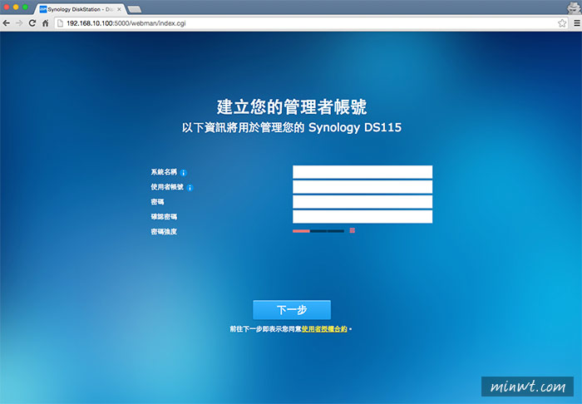The width and height of the screenshot is (582, 404).
Task: Click the heading 建立您的管理者帳號
Action: point(292,107)
